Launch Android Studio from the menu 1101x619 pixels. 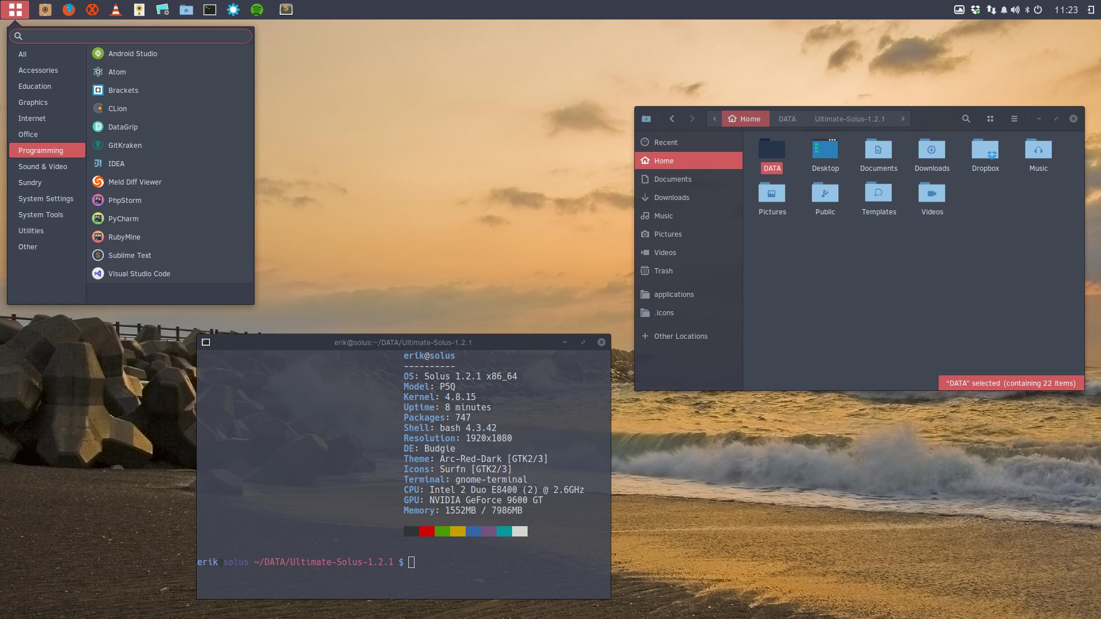pos(170,53)
